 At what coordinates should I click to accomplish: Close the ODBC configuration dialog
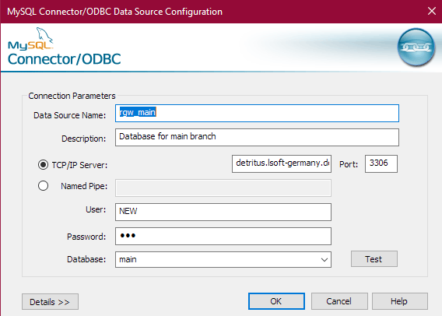[432, 11]
